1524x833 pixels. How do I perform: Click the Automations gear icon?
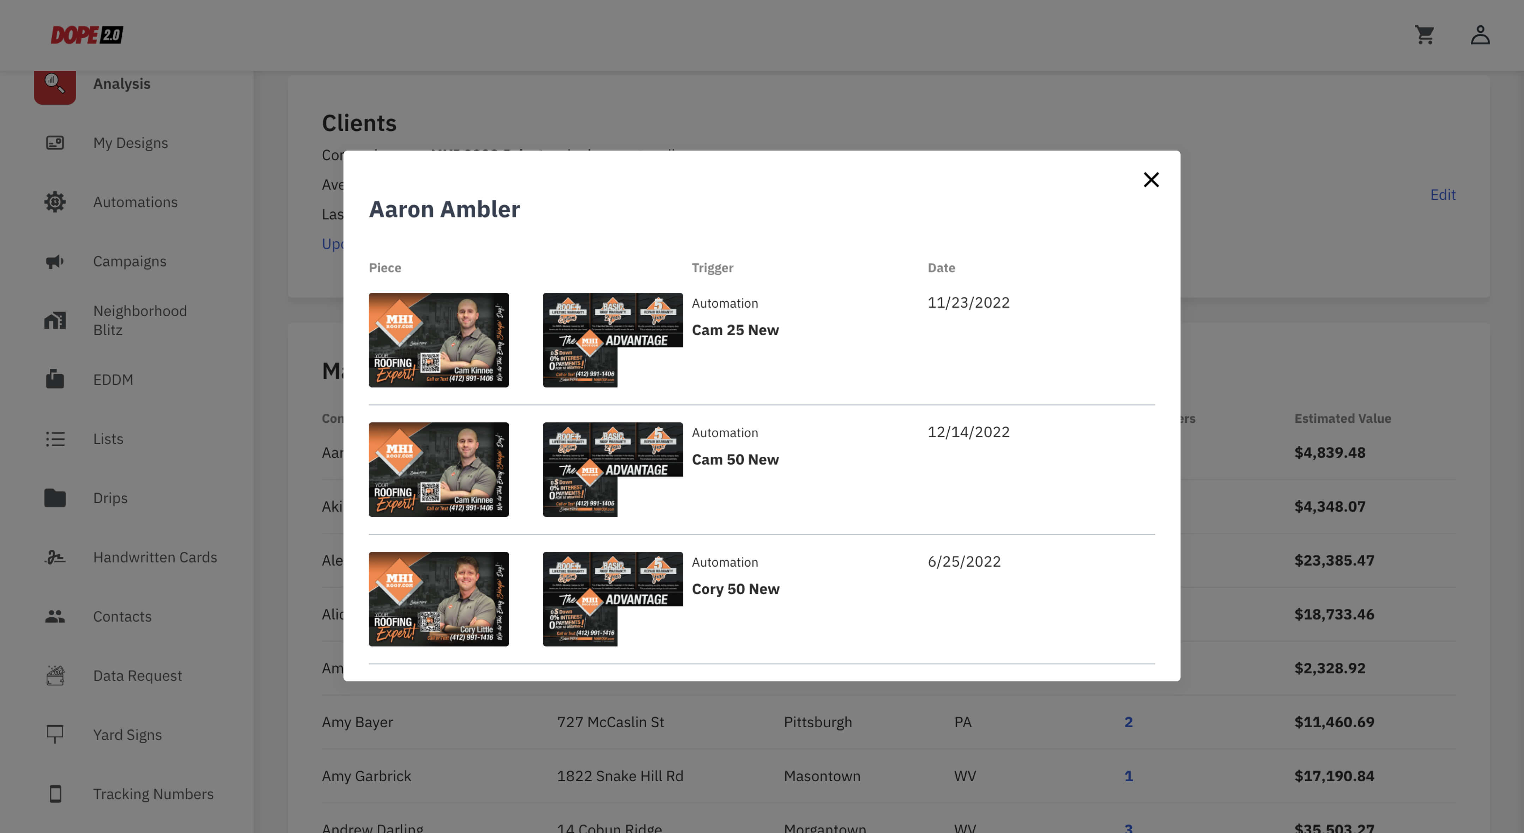point(55,202)
